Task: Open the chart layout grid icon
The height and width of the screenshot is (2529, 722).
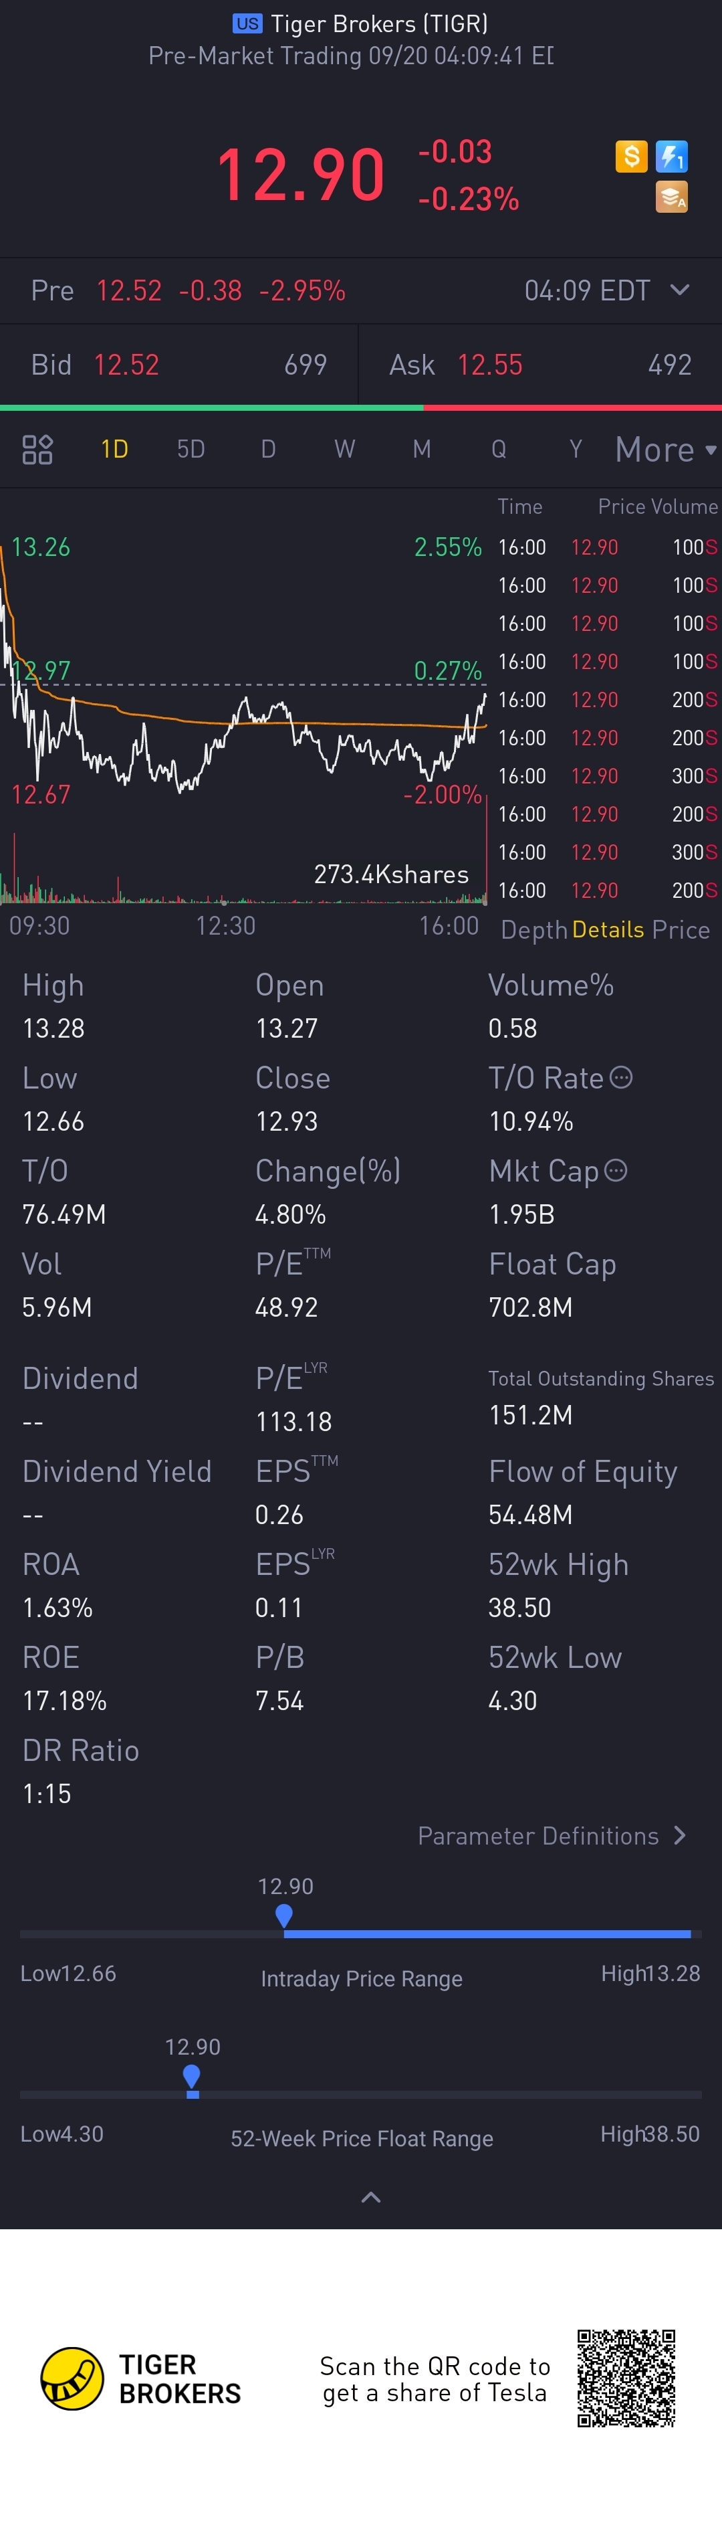Action: [37, 450]
